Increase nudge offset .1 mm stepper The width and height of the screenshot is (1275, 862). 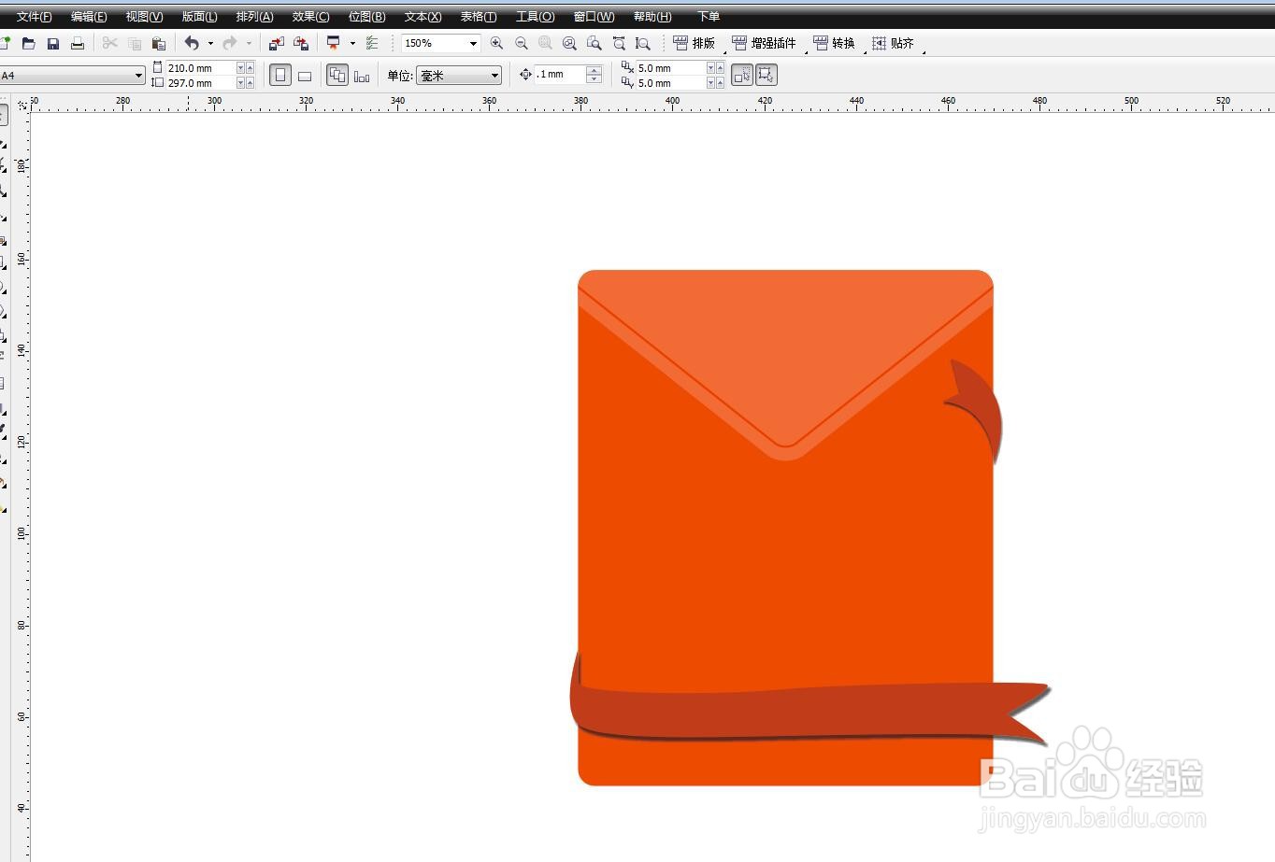(595, 71)
